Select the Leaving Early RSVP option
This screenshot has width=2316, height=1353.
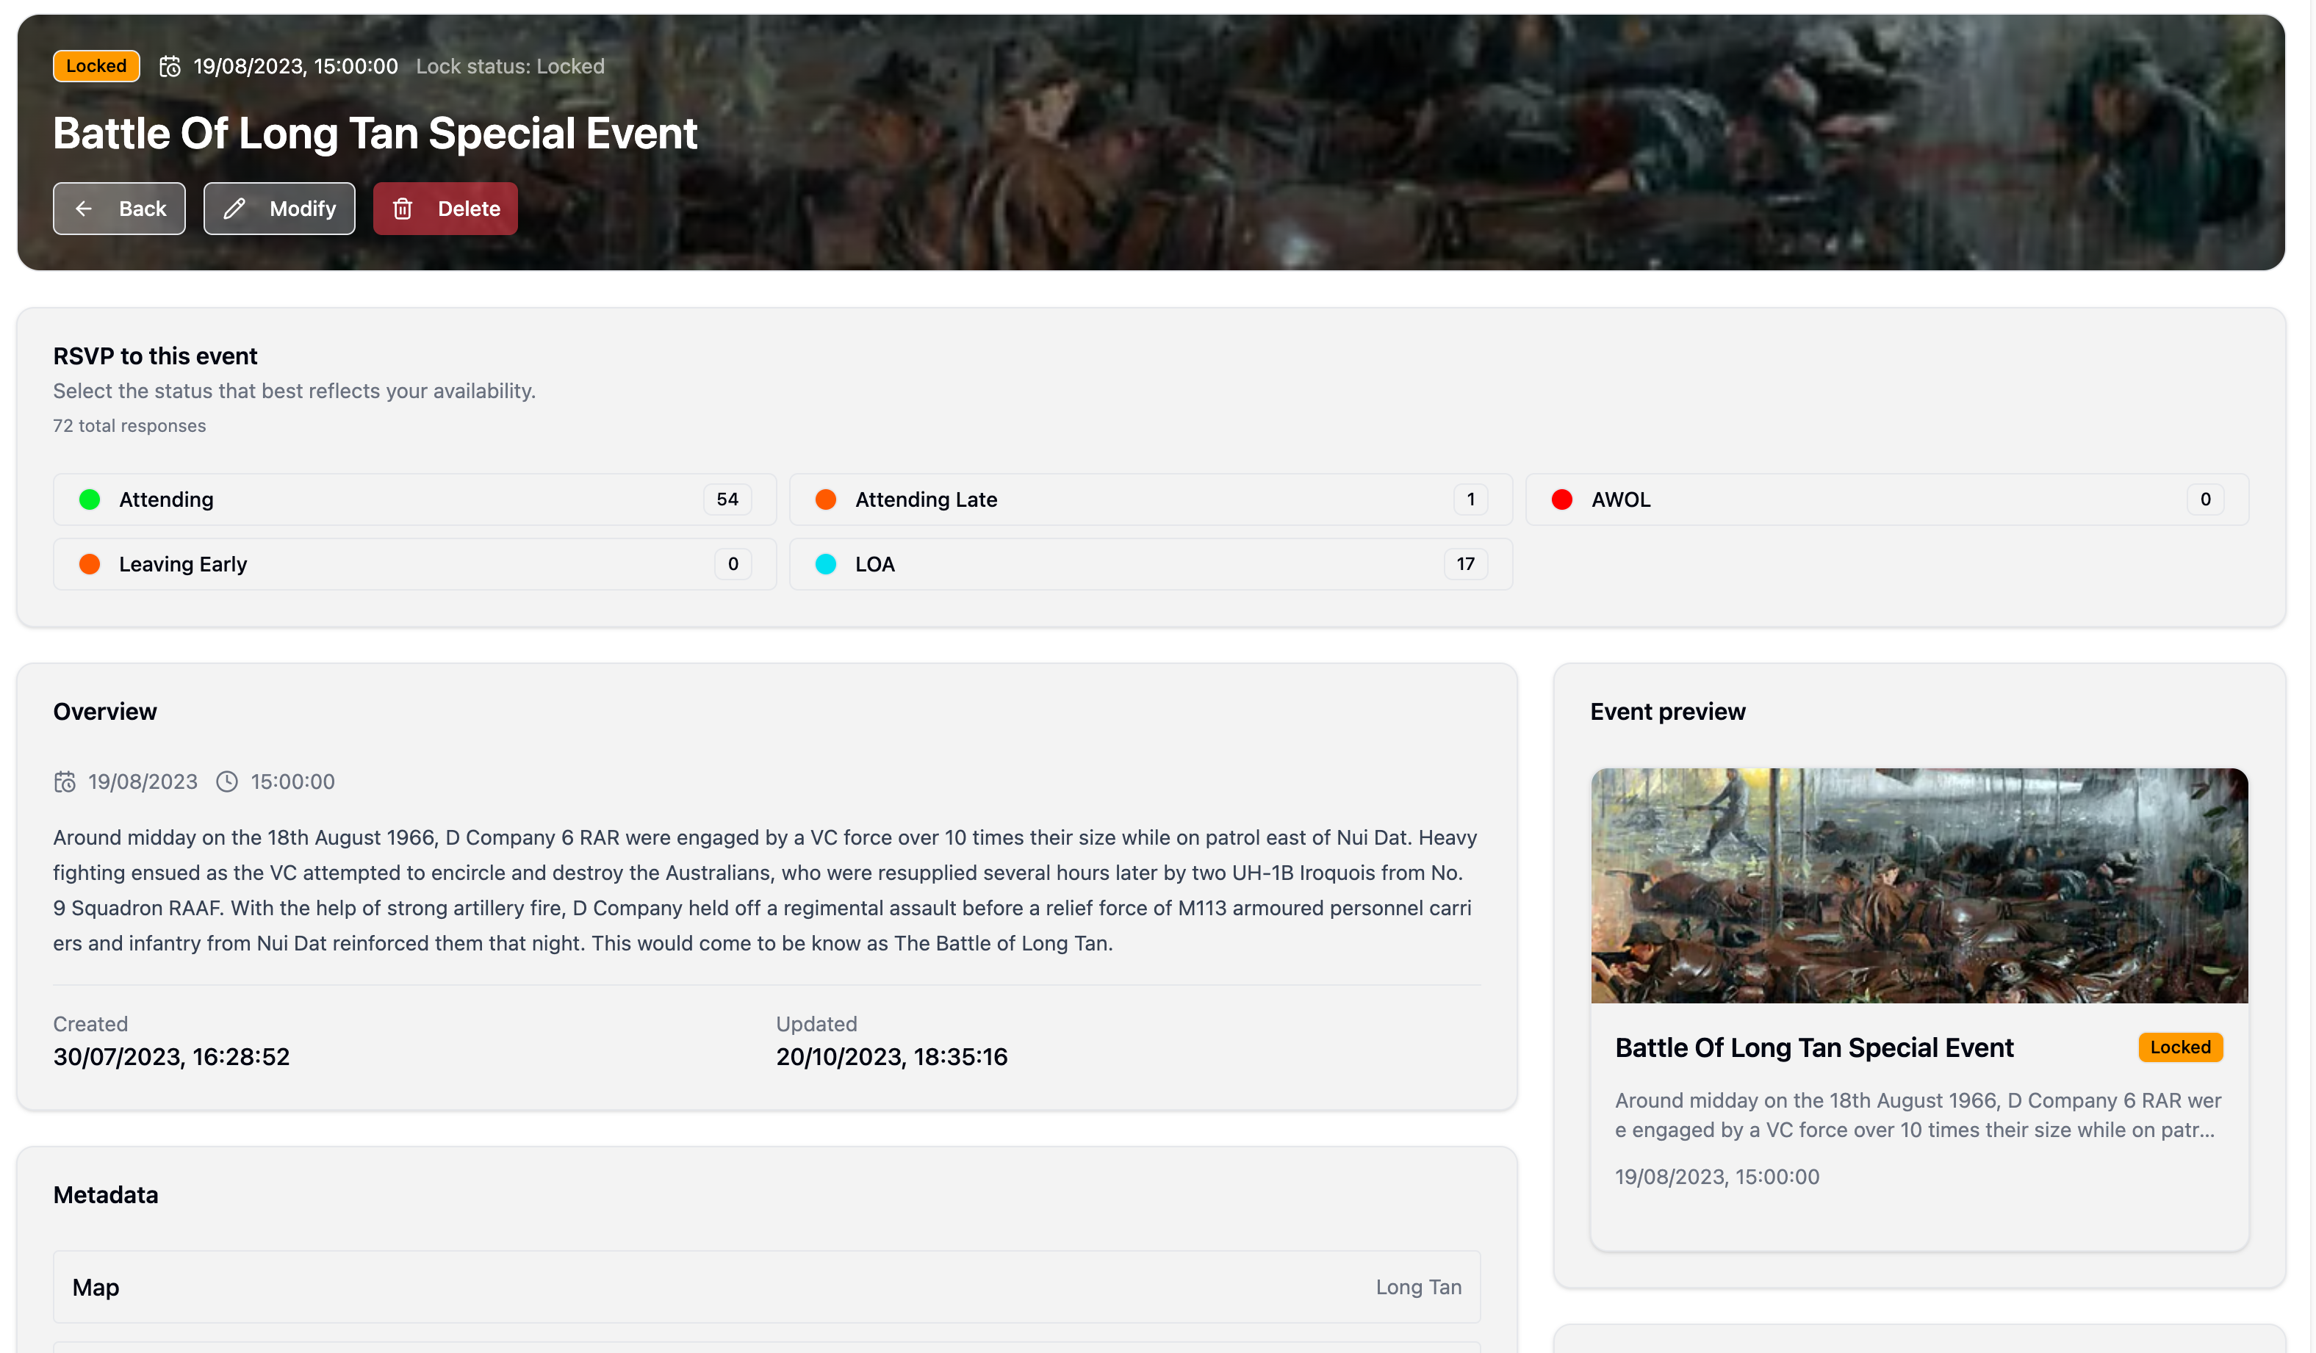(414, 564)
